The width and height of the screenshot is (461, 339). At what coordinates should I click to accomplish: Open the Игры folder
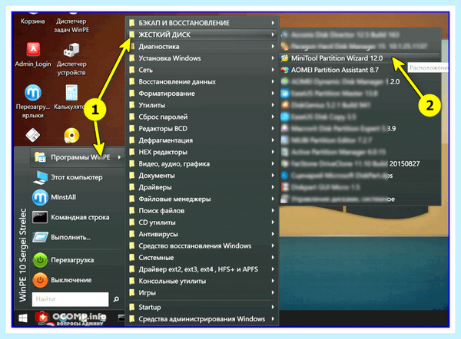tap(202, 293)
